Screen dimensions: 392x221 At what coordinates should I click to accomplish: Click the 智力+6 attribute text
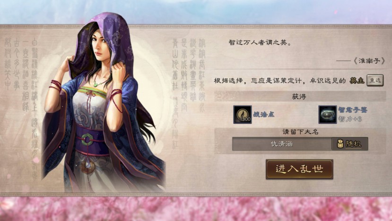tap(350, 119)
